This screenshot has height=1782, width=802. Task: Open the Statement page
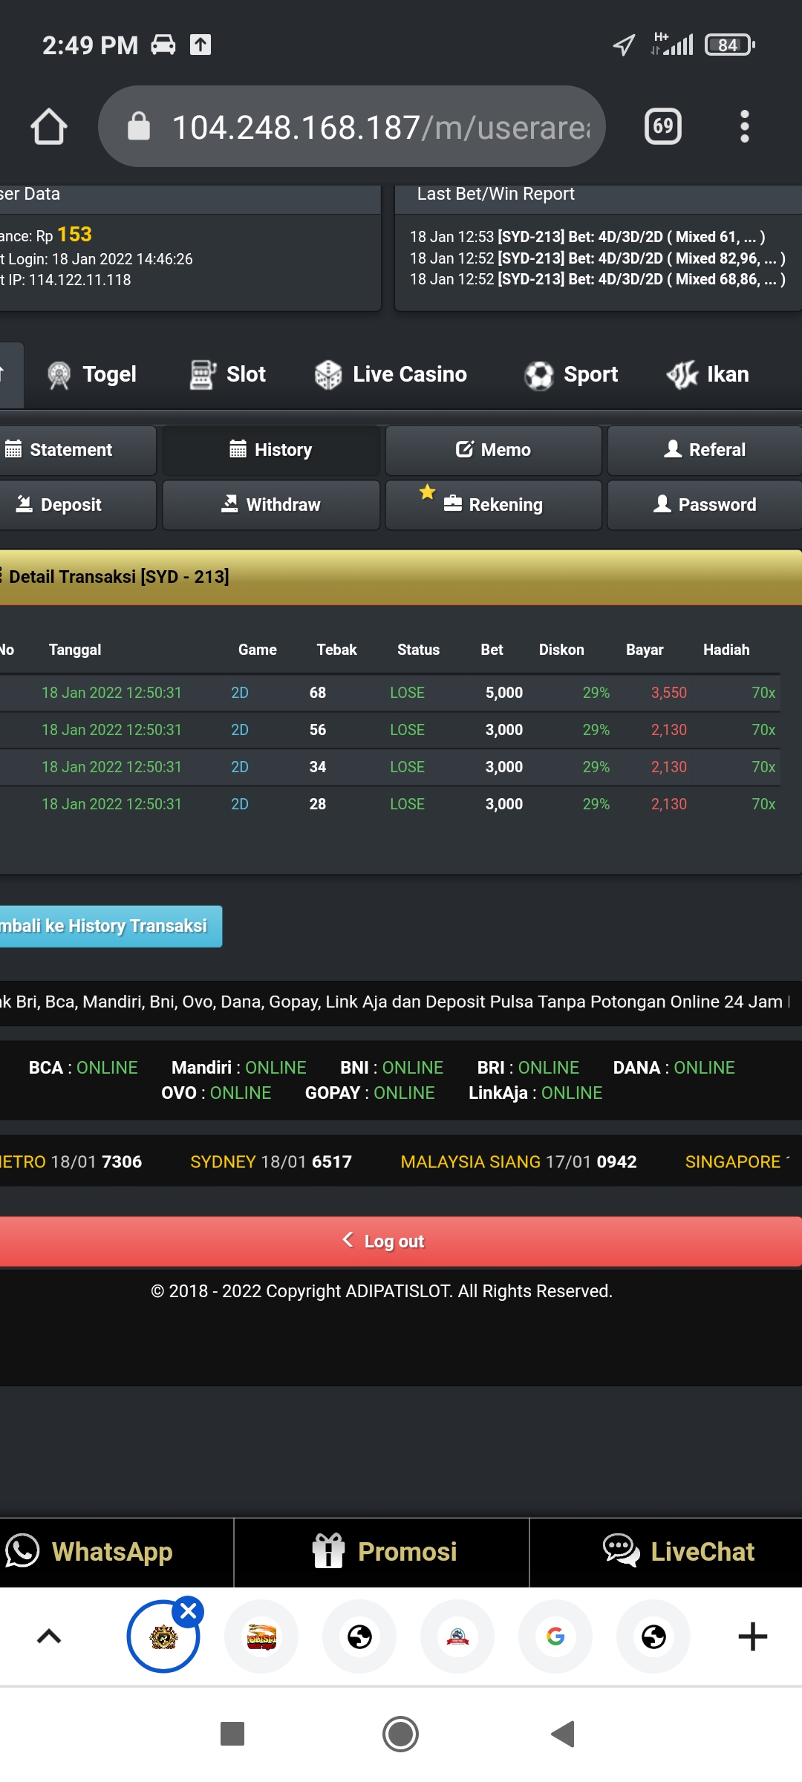tap(71, 450)
